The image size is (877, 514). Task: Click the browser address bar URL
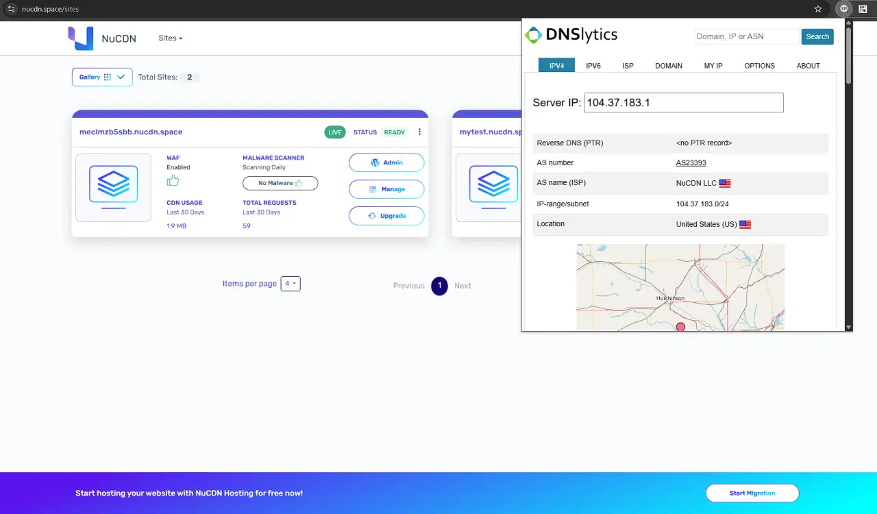[x=51, y=9]
